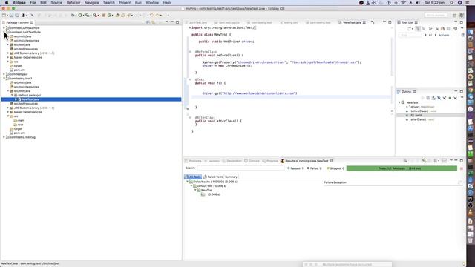The image size is (475, 267).
Task: Click the TestNG results tab icon
Action: coord(282,161)
